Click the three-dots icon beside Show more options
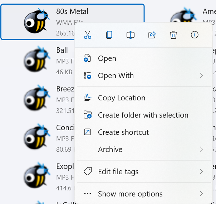The width and height of the screenshot is (216, 204). coord(88,194)
